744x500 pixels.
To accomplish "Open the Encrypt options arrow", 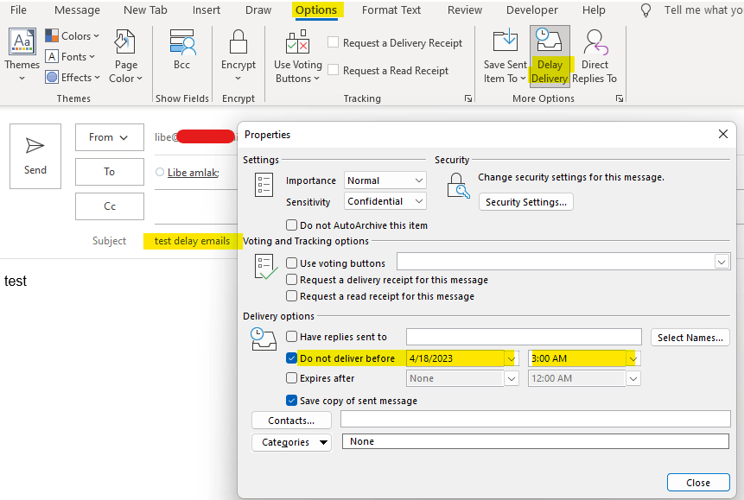I will point(238,78).
